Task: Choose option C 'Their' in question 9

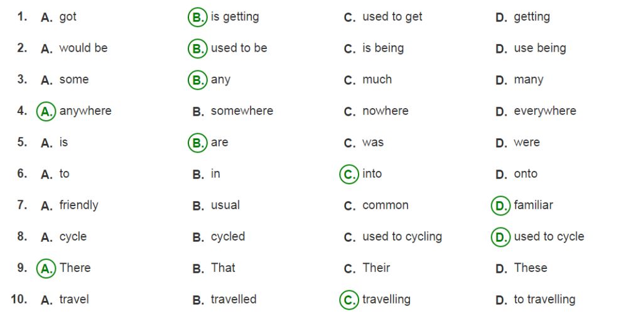Action: (367, 268)
